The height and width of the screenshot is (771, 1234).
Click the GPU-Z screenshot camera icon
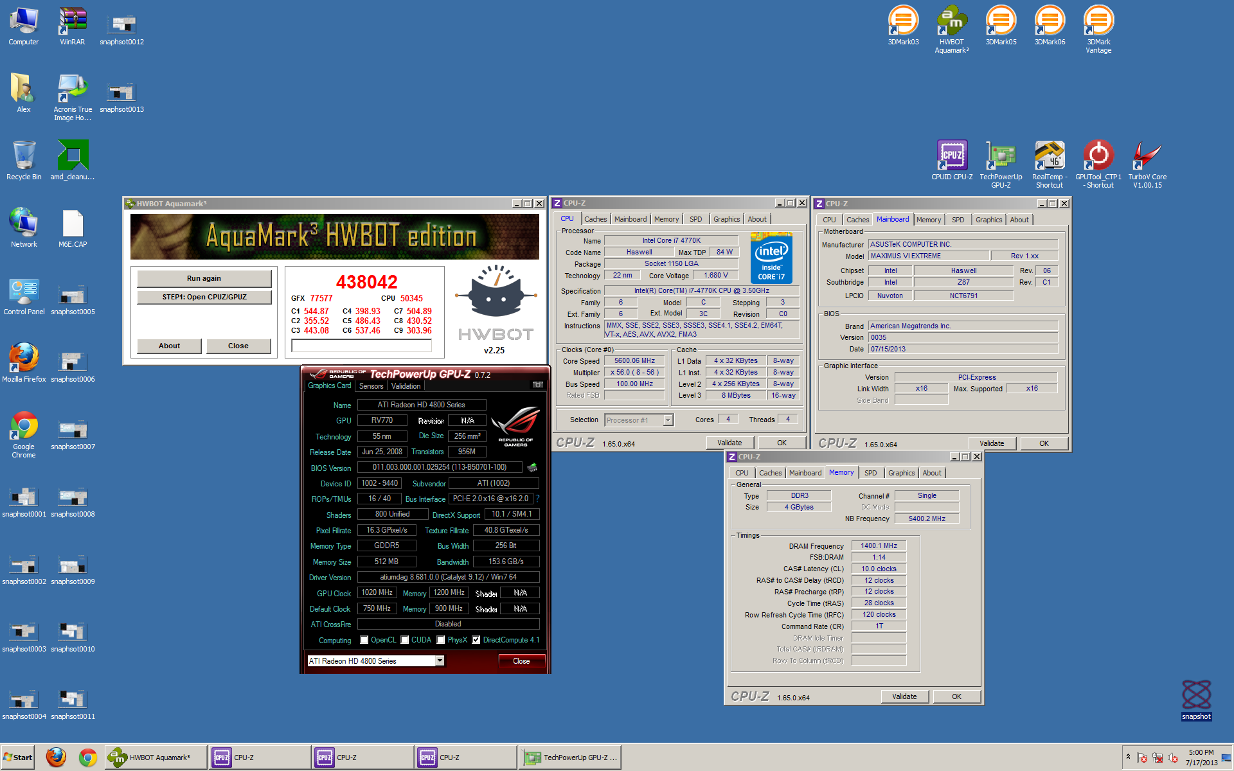(537, 385)
